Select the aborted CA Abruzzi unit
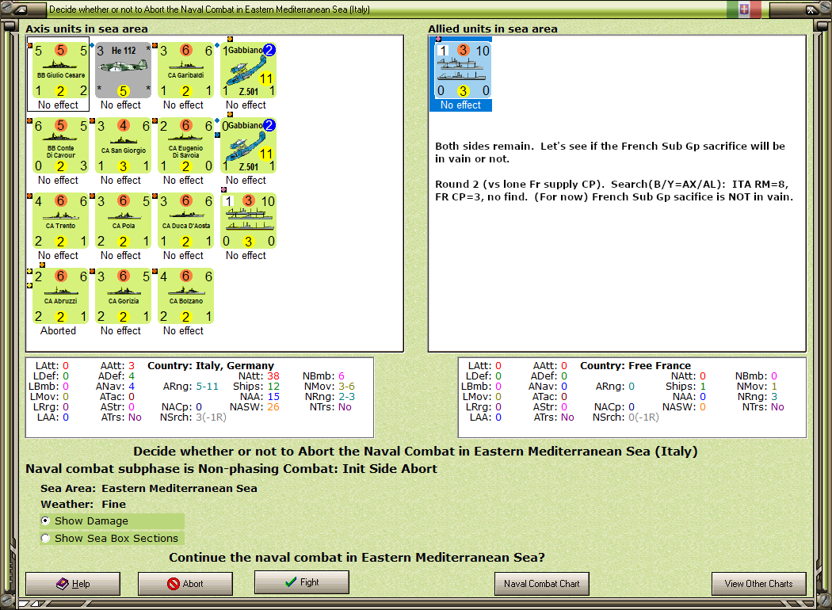This screenshot has height=610, width=832. point(60,296)
